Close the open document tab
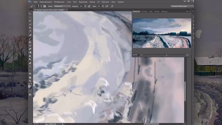This screenshot has height=125, width=222. [67, 10]
